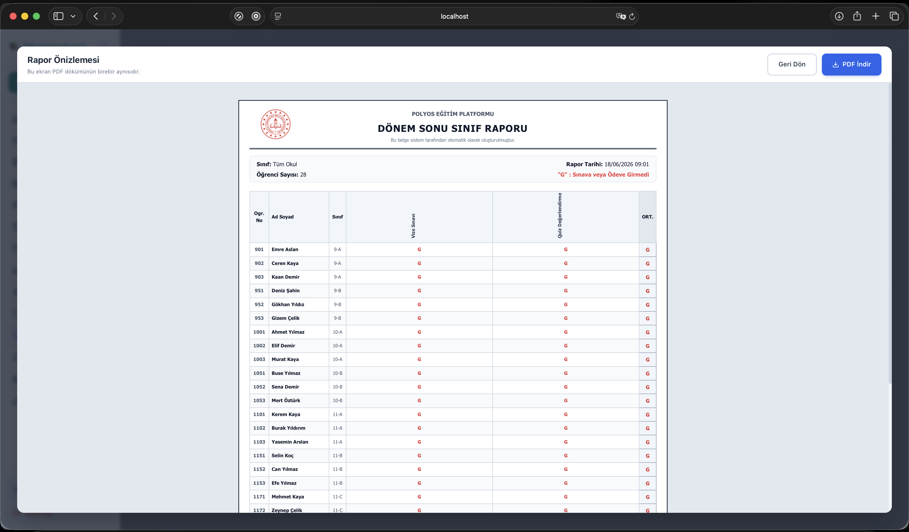Show tab overview icon
Image resolution: width=909 pixels, height=532 pixels.
pos(894,16)
